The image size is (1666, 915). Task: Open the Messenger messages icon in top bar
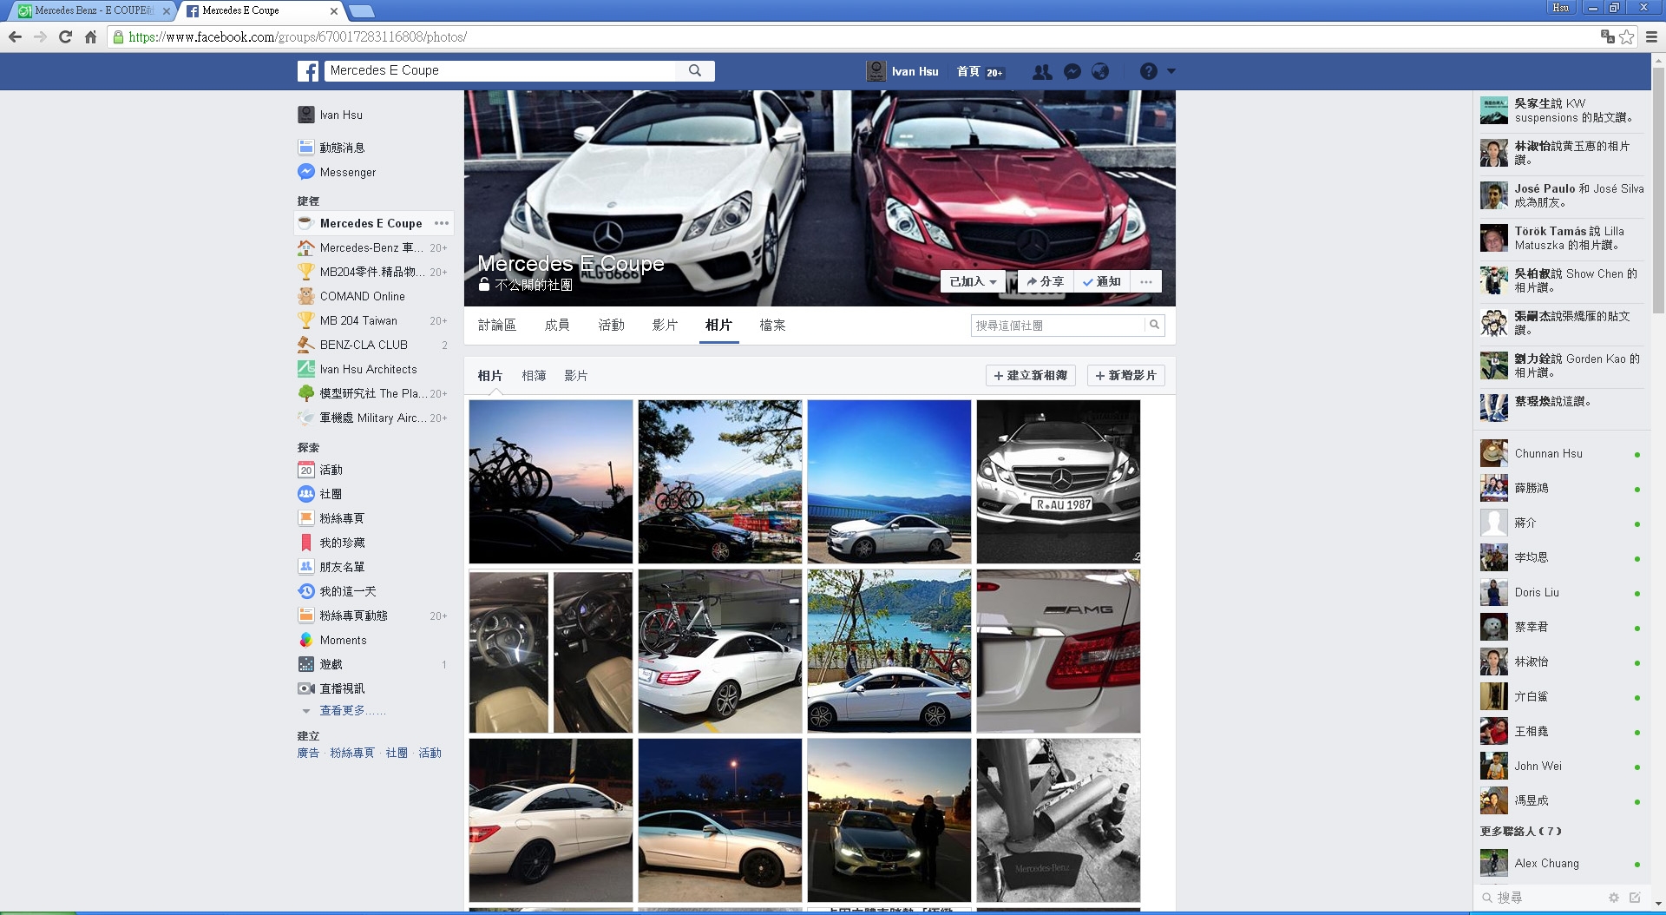click(1072, 72)
